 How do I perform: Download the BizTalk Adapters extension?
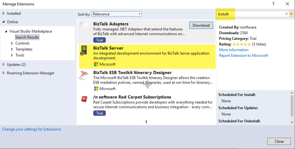point(201,25)
